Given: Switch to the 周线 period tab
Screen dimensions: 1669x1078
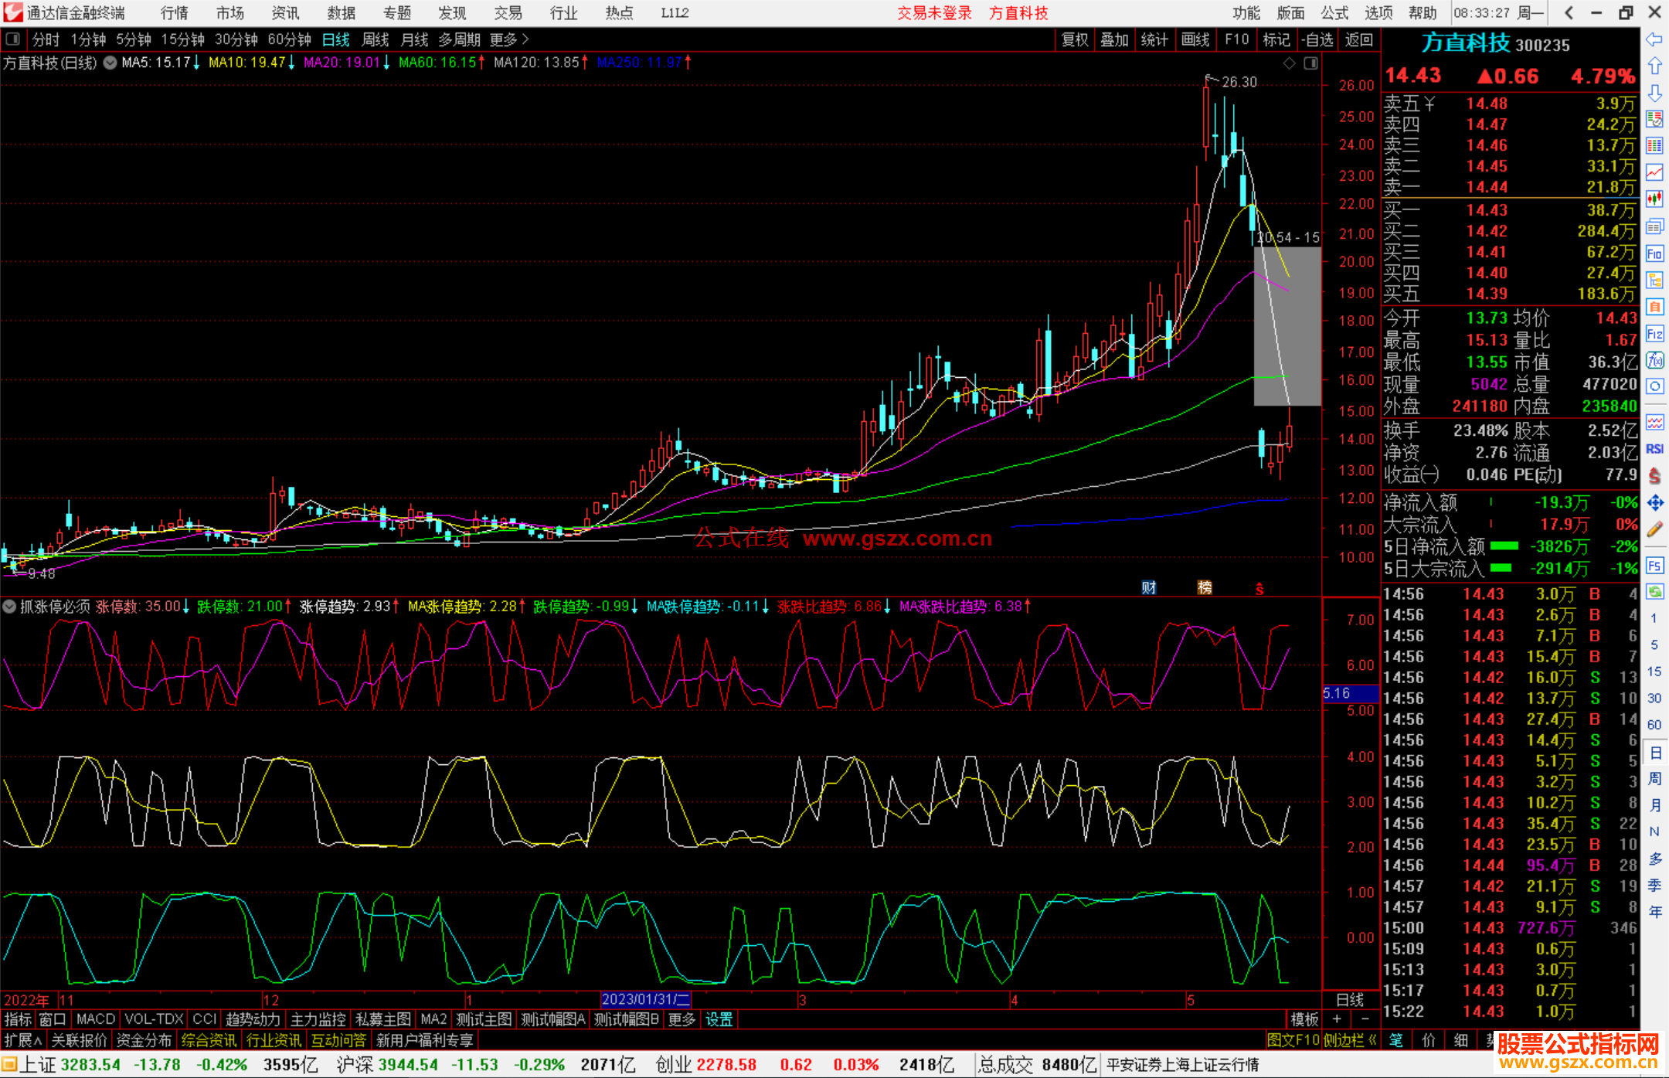Looking at the screenshot, I should pyautogui.click(x=376, y=39).
